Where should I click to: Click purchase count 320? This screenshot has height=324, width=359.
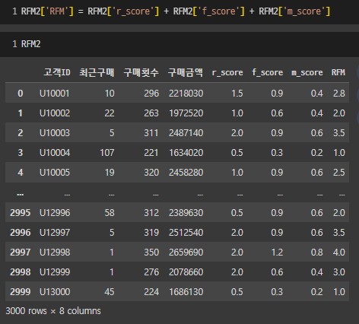(x=151, y=173)
